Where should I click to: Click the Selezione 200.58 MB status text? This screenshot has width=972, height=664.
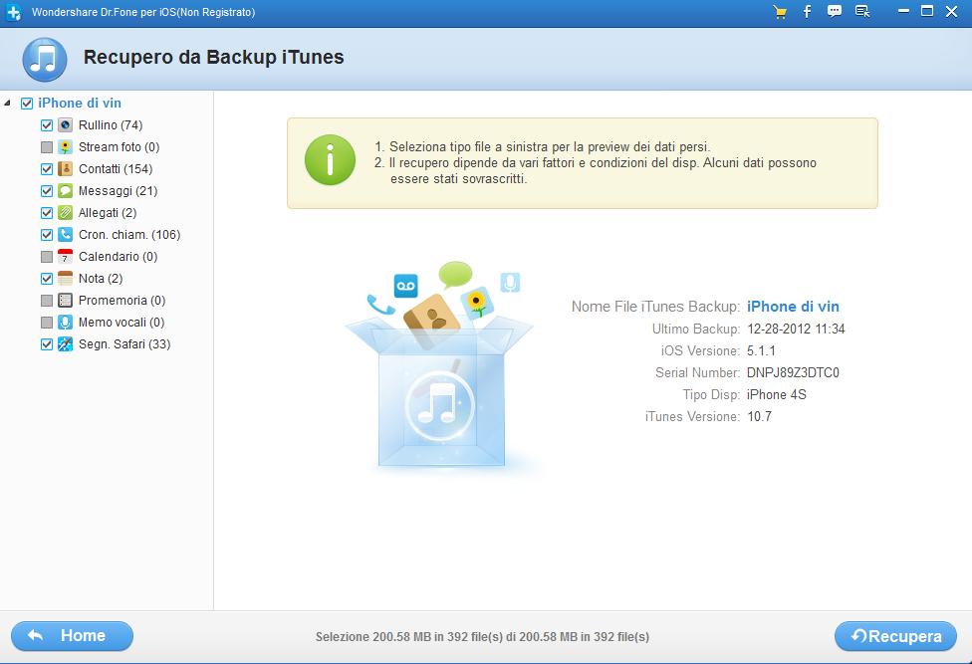482,637
